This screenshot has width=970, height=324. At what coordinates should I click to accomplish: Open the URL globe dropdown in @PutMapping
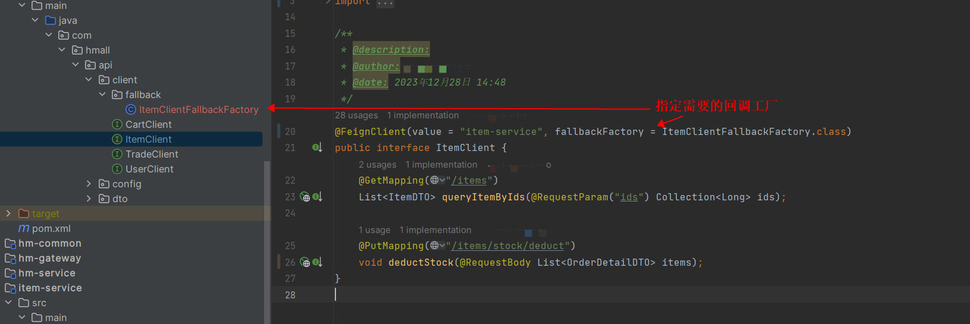[438, 246]
